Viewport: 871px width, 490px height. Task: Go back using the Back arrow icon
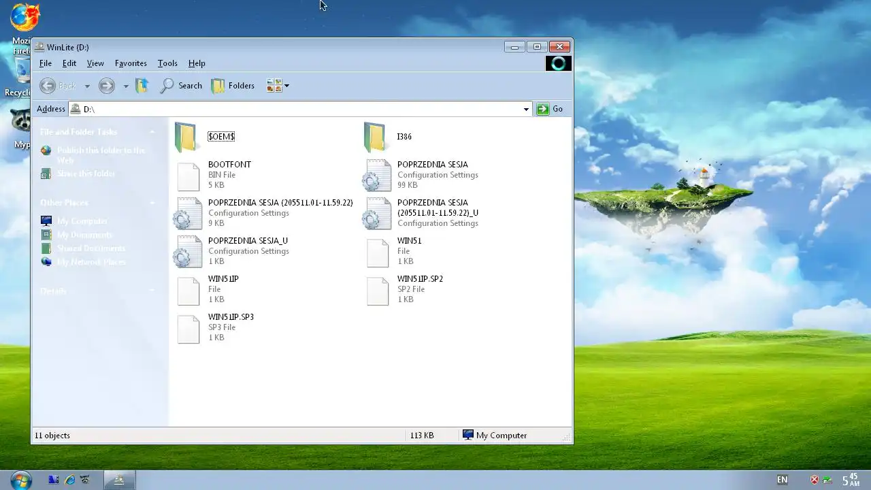click(x=48, y=86)
